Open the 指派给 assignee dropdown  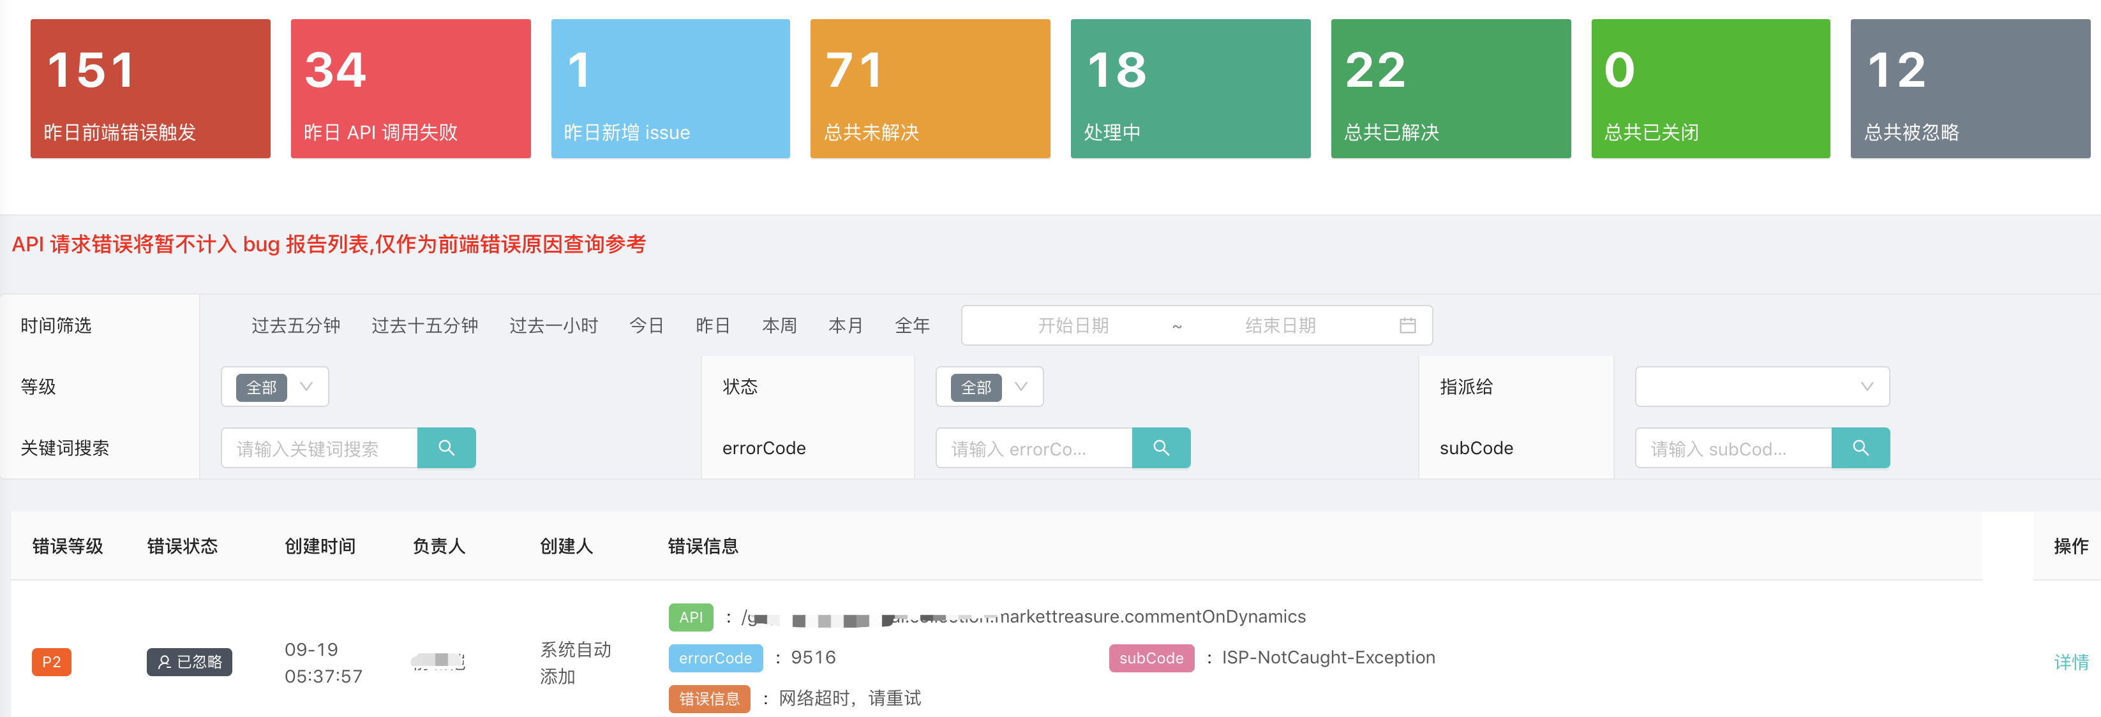pyautogui.click(x=1761, y=387)
